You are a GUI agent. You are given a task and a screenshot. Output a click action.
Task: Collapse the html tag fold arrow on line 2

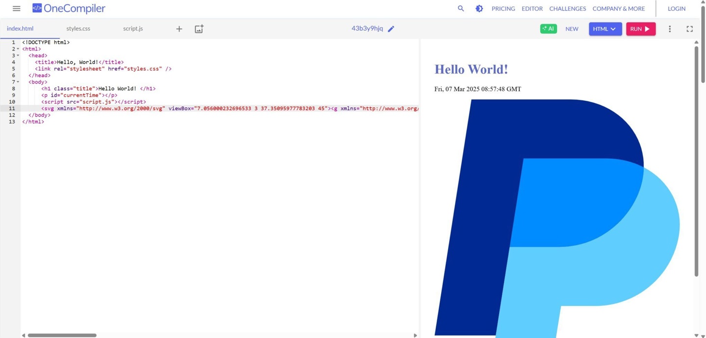[18, 49]
